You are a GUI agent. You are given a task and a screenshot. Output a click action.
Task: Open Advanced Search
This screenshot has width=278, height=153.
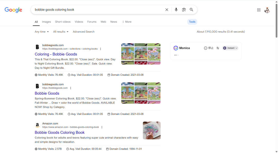[83, 32]
